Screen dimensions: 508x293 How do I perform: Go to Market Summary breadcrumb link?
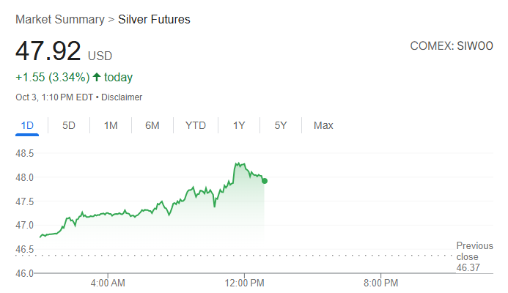click(60, 20)
